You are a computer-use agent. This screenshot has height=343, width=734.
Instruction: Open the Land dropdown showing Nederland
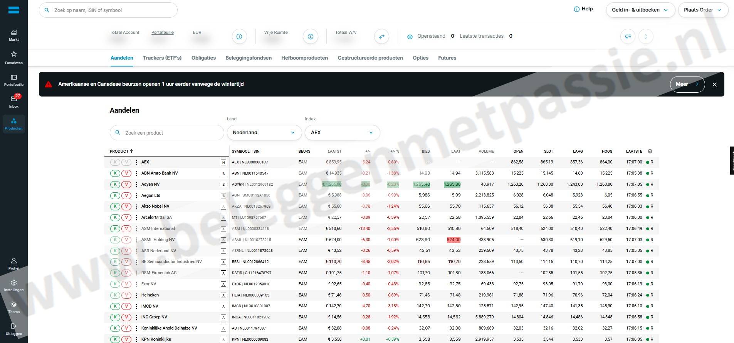click(x=264, y=133)
